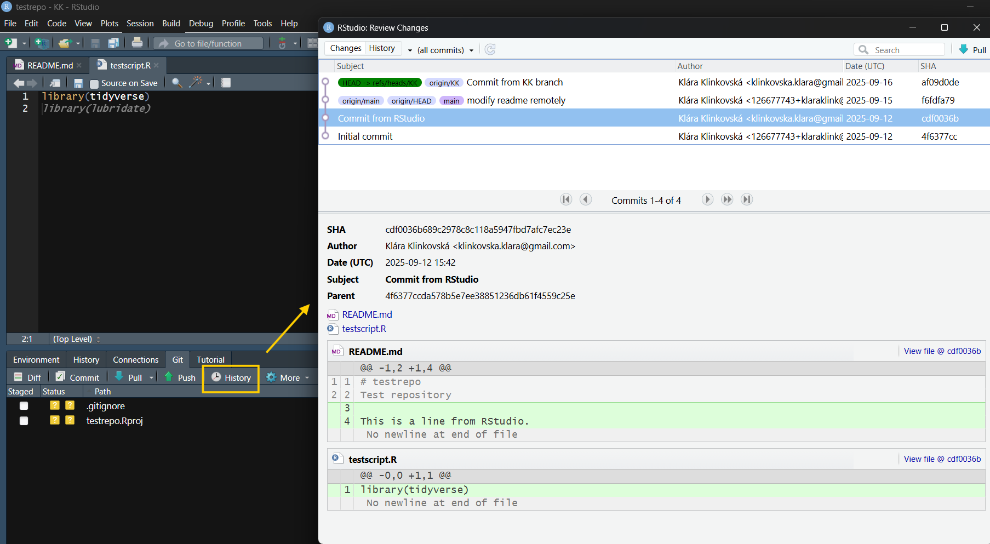This screenshot has width=990, height=544.
Task: Stage the .gitignore file checkbox
Action: click(24, 406)
